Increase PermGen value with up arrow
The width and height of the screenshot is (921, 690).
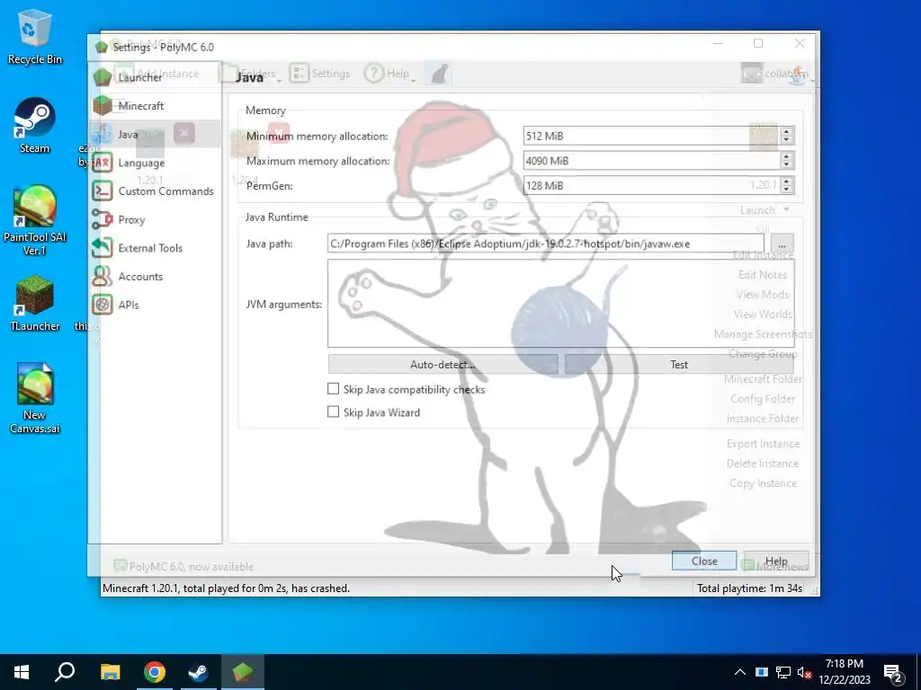[x=786, y=181]
